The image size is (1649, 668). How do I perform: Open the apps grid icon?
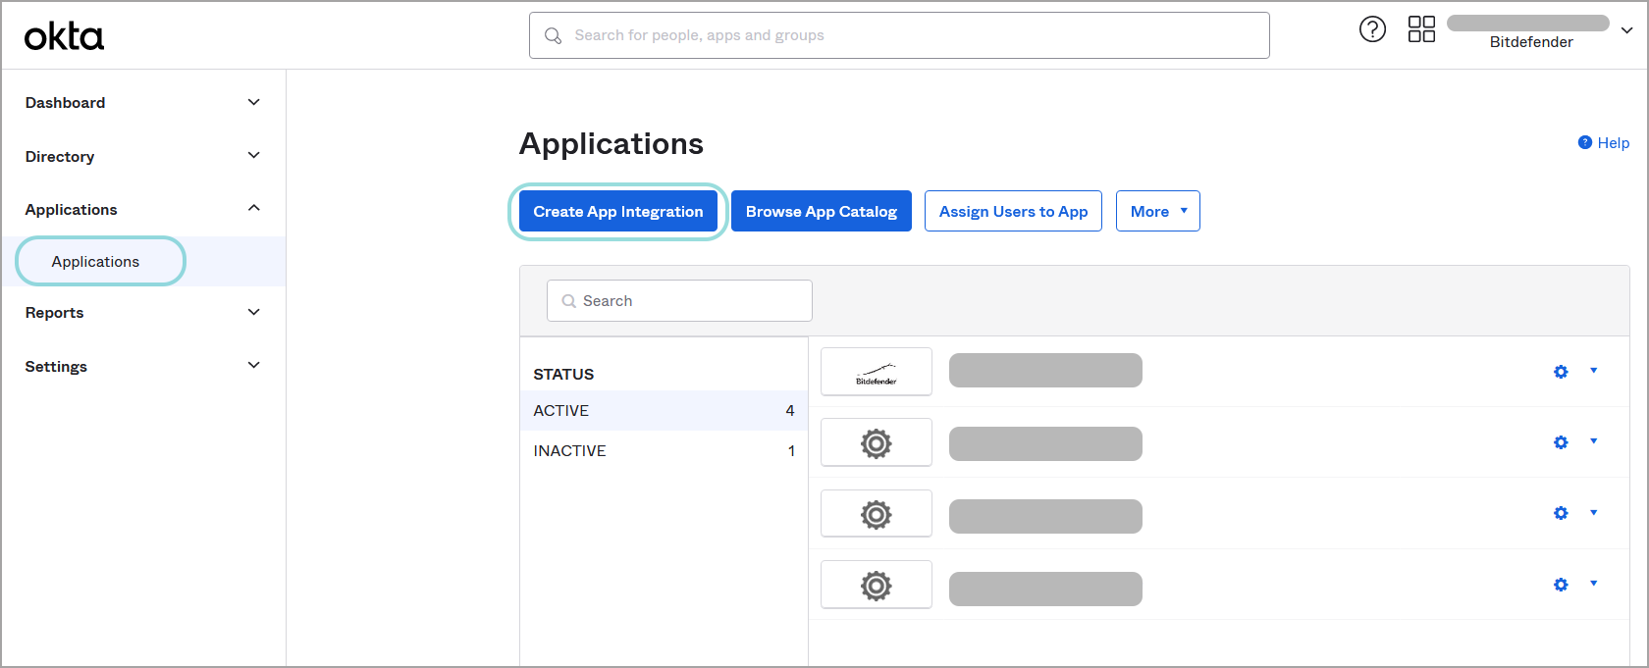[x=1421, y=29]
